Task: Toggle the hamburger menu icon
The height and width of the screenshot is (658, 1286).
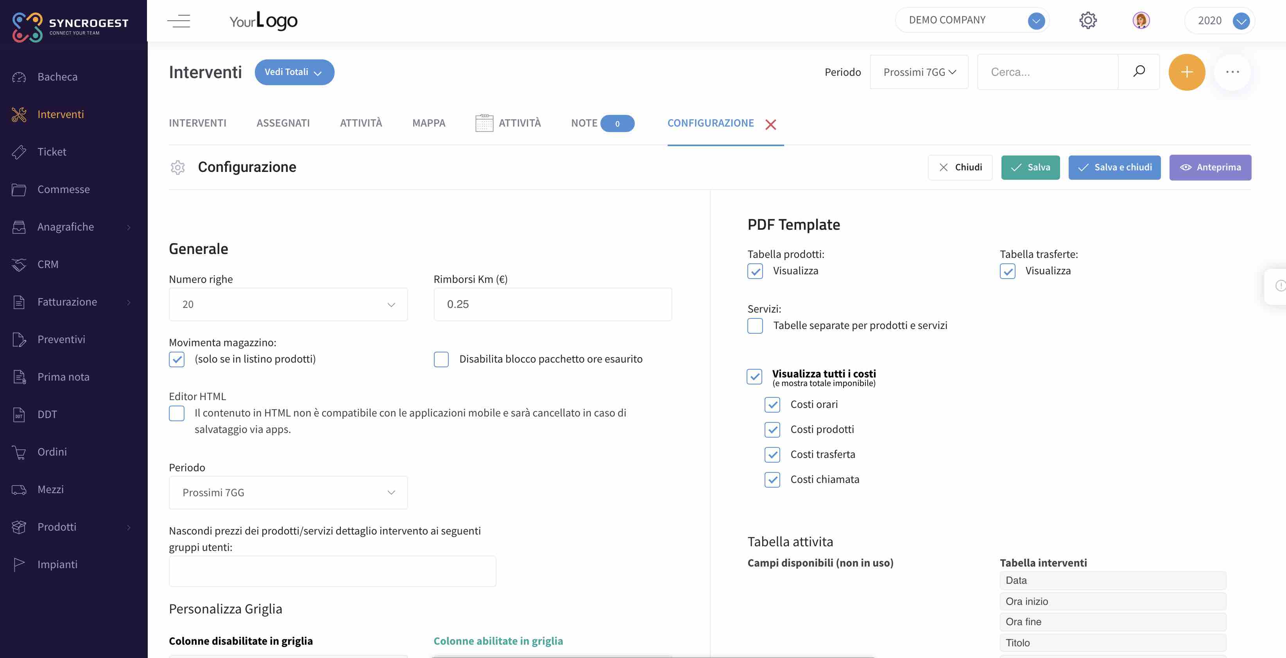Action: pos(179,21)
